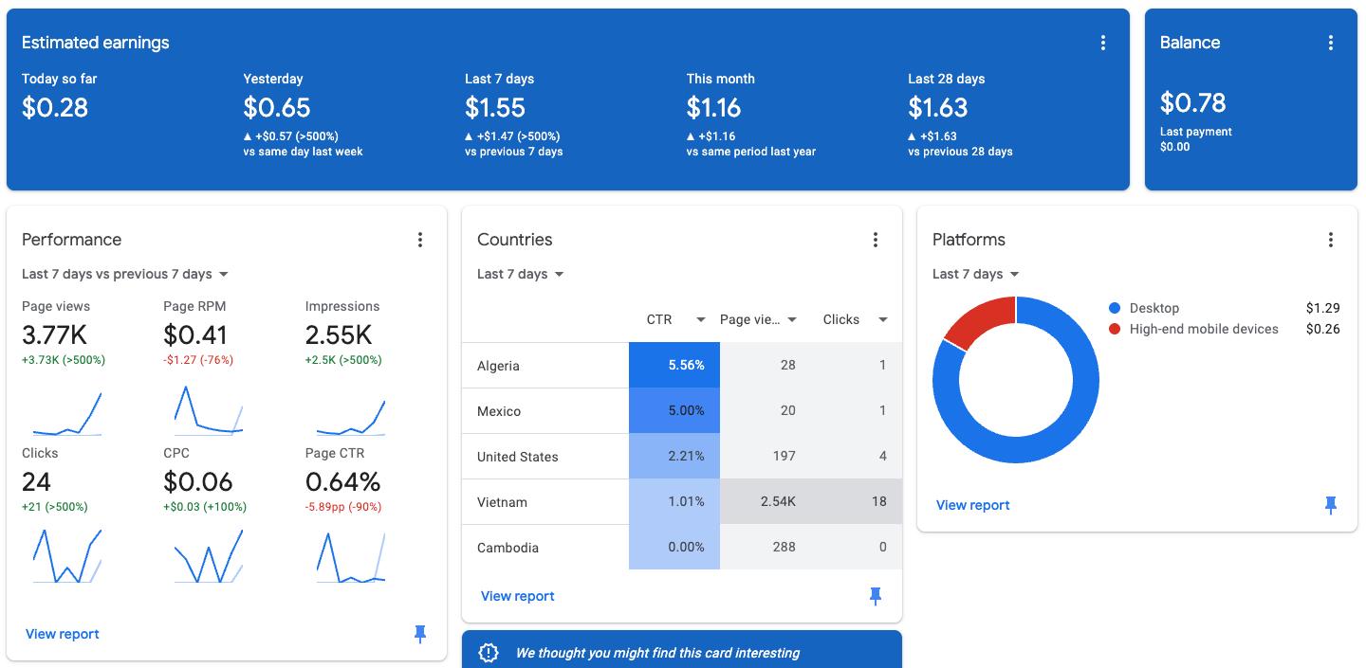The width and height of the screenshot is (1366, 668).
Task: Click Today so far $0.28 value
Action: pyautogui.click(x=55, y=108)
